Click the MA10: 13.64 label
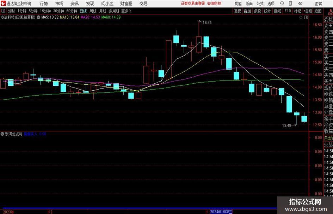Viewport: 333px width, 214px height. pos(69,17)
